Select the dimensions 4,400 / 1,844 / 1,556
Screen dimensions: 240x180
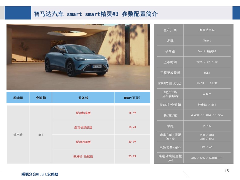pos(207,115)
